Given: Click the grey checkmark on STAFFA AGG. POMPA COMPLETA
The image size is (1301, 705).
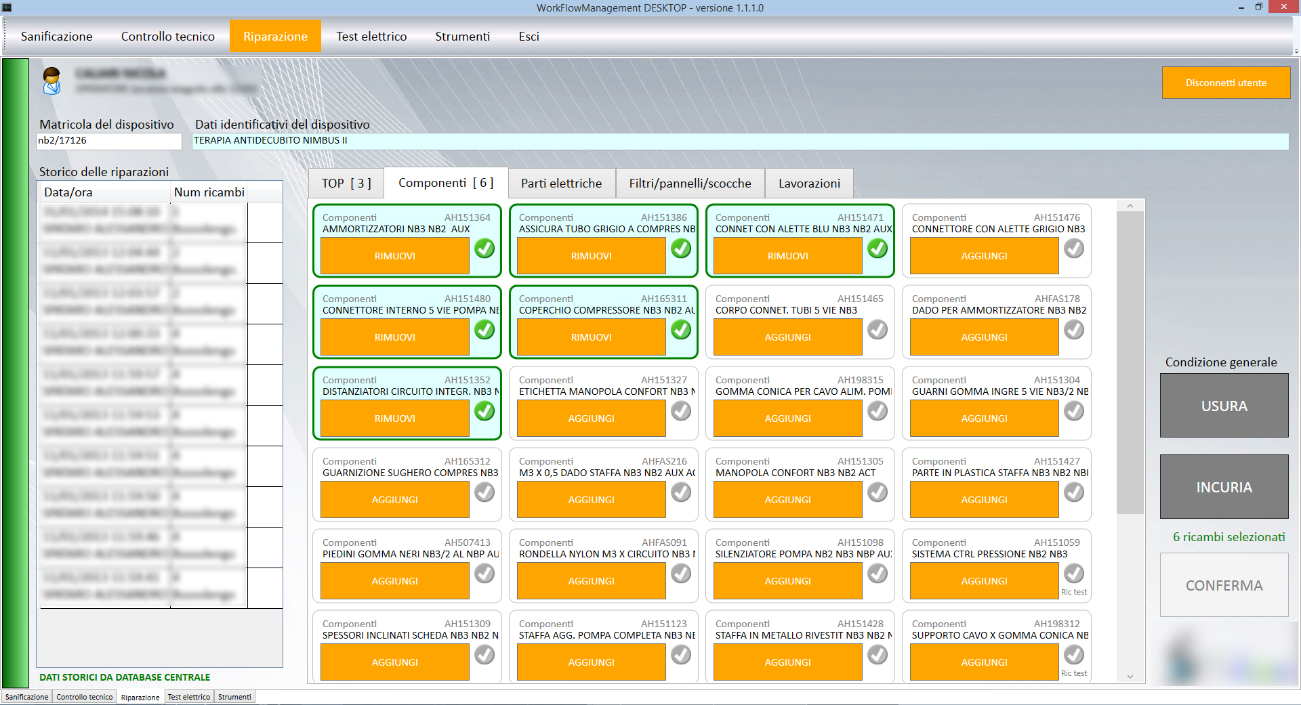Looking at the screenshot, I should coord(681,655).
